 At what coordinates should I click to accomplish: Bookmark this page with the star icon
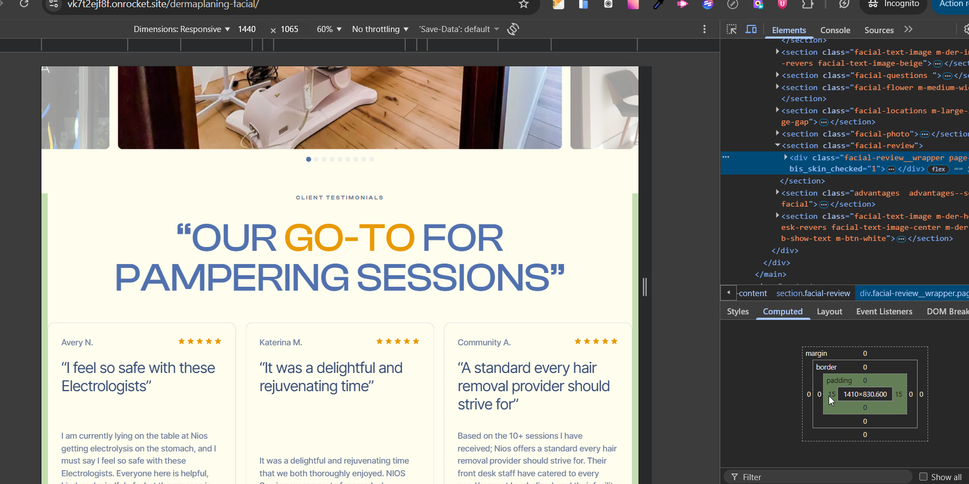523,4
